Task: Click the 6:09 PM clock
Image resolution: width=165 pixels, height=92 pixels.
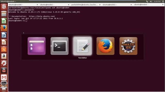Action: pos(157,2)
